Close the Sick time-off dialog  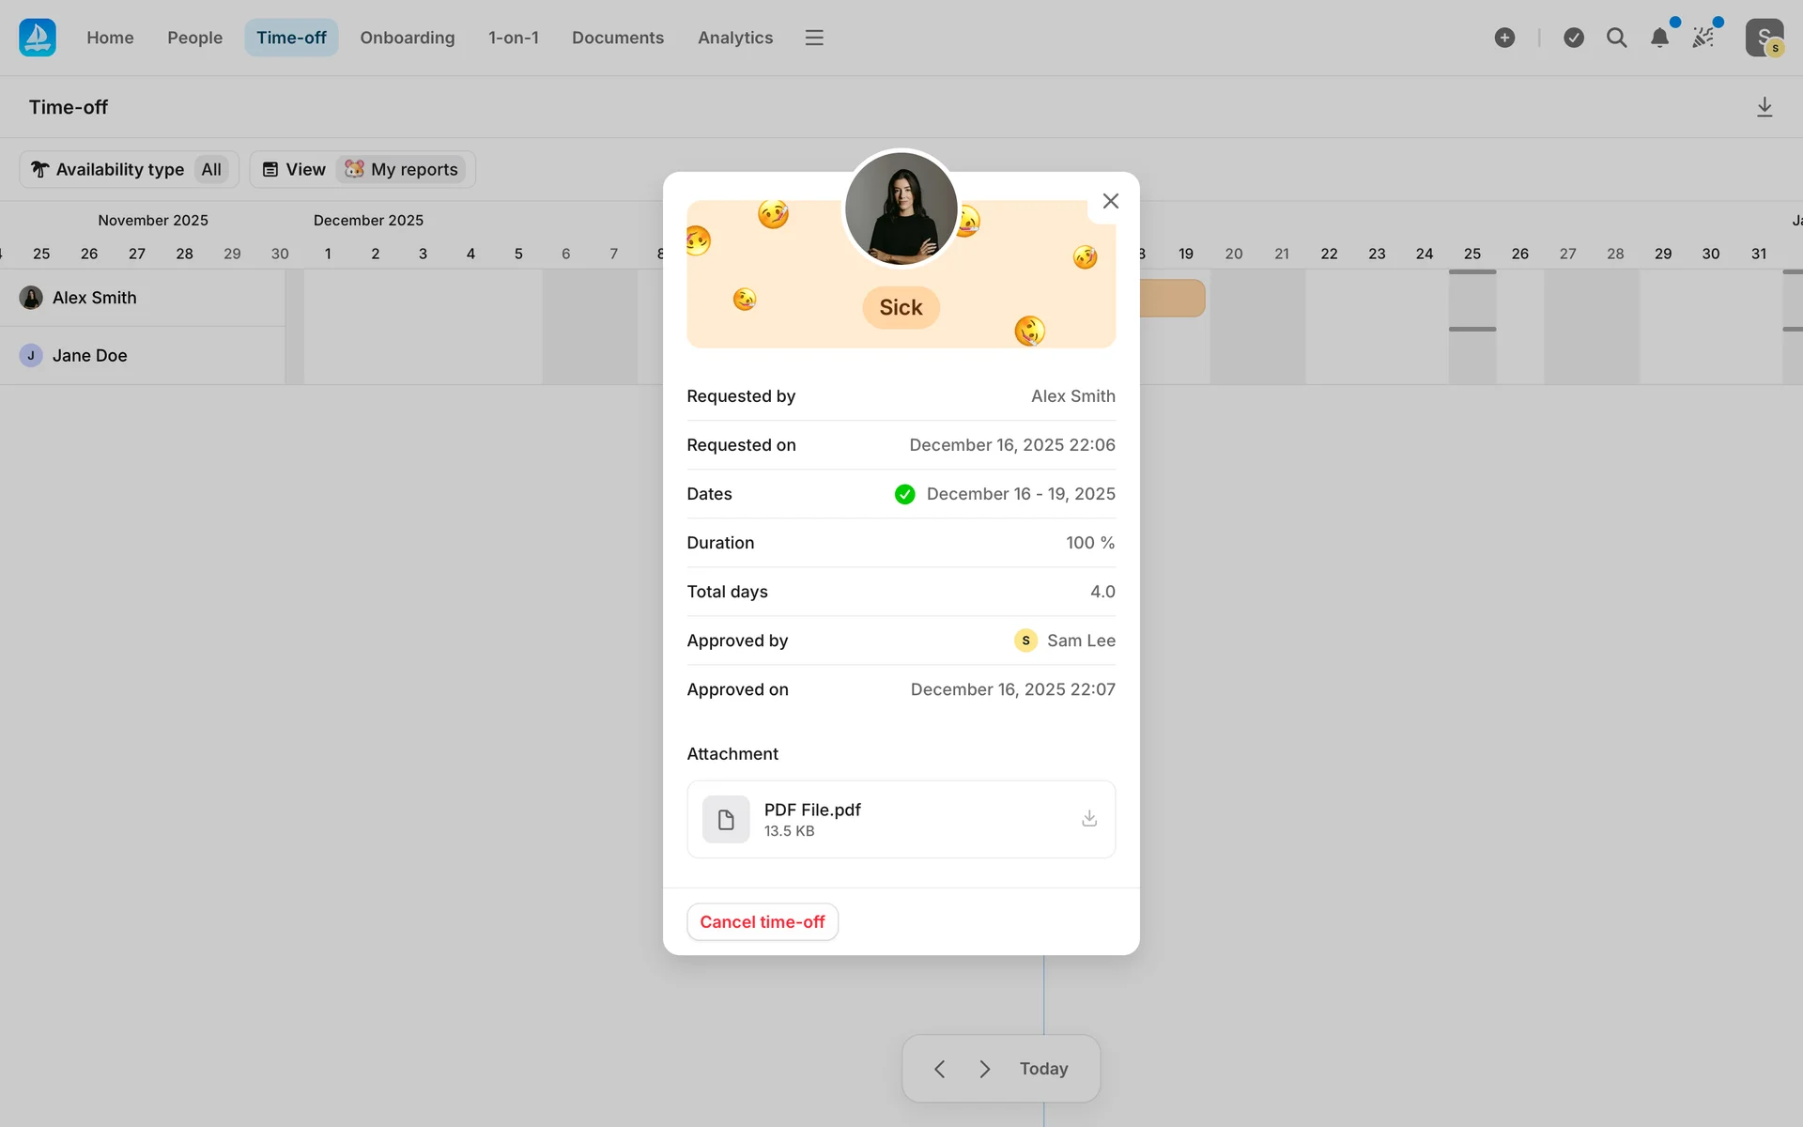pyautogui.click(x=1110, y=201)
